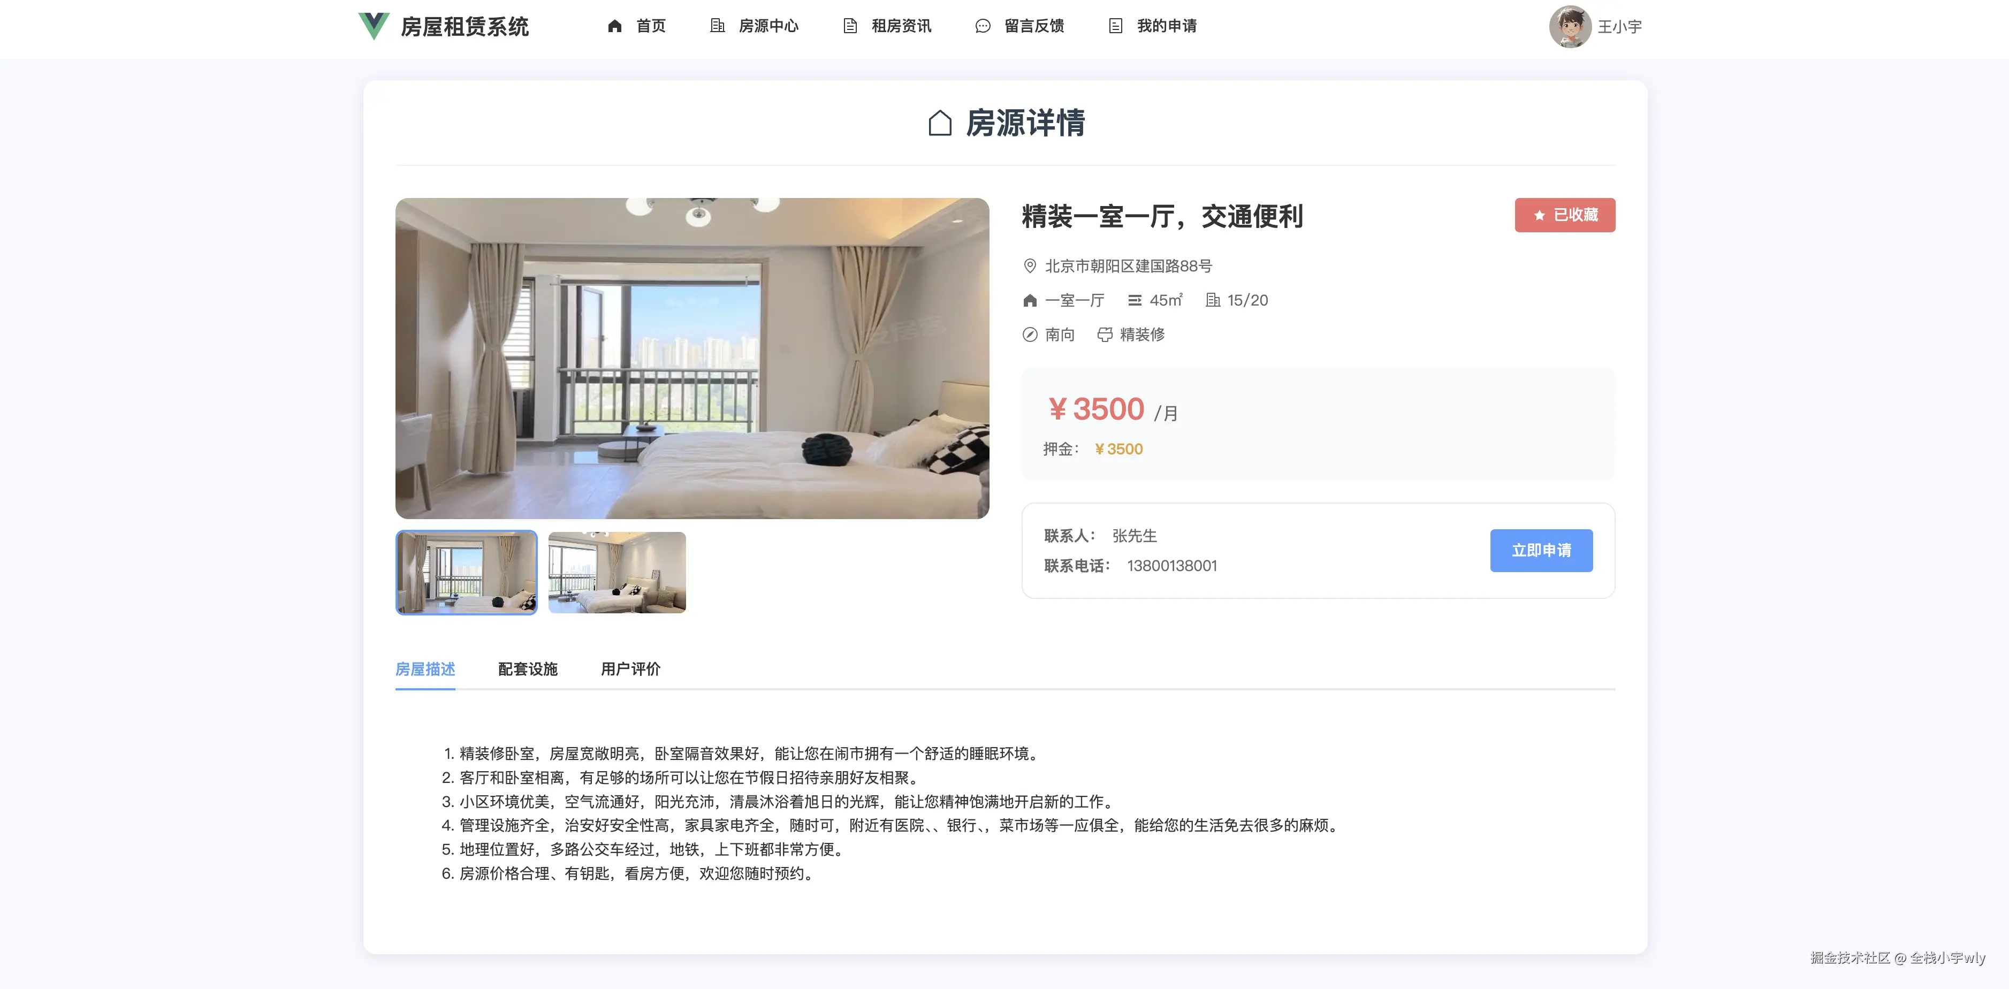Click the building icon beside 房源中心
The height and width of the screenshot is (989, 2009).
coord(718,26)
